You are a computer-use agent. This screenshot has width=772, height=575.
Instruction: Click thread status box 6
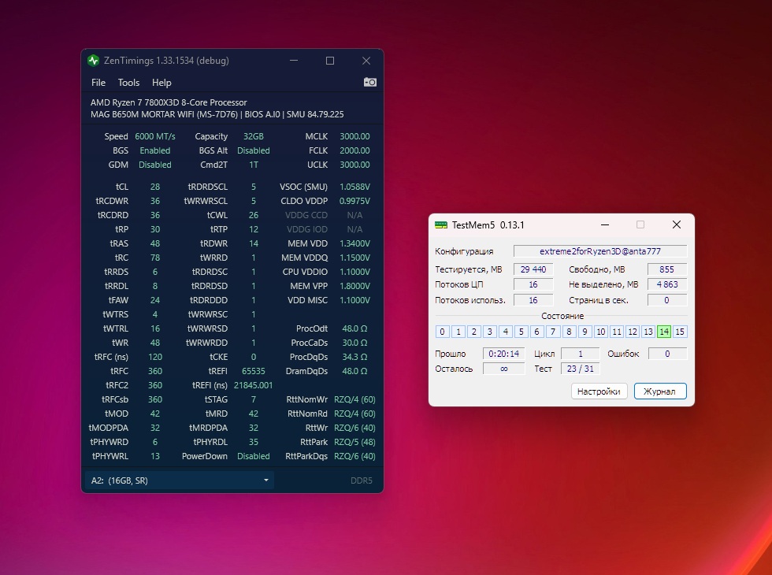[x=536, y=332]
